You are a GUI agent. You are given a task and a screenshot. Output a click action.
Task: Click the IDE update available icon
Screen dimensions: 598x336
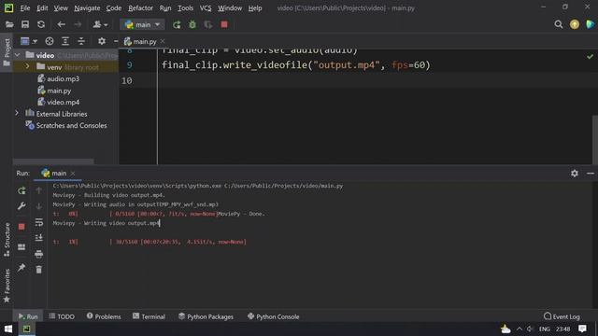click(x=575, y=25)
